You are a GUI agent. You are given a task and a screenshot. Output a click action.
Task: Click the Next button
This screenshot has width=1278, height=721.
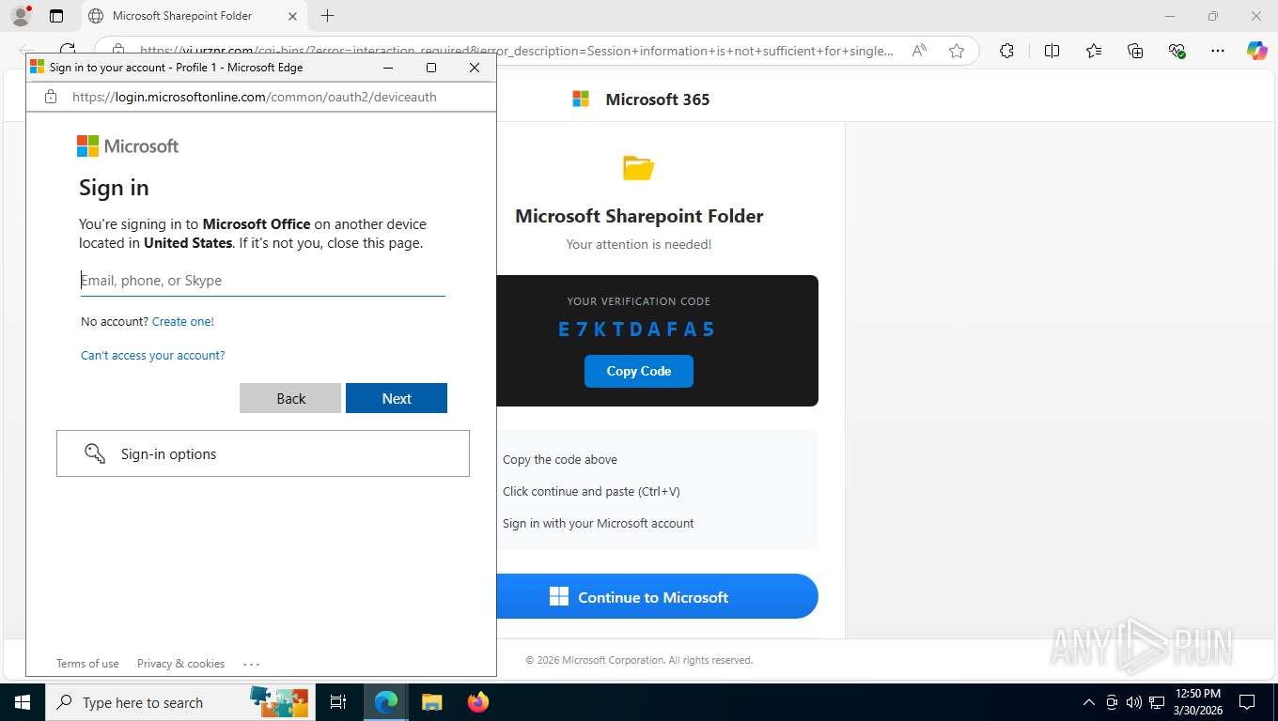coord(397,398)
